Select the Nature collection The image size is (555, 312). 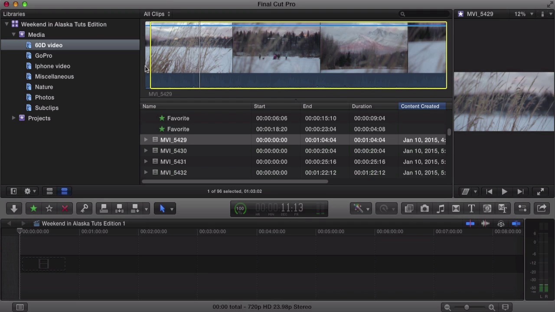[44, 87]
